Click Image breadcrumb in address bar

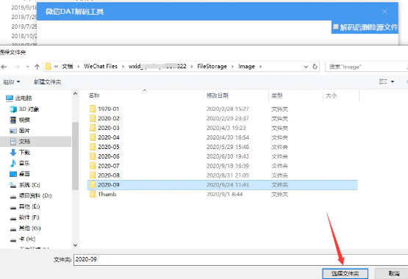246,66
